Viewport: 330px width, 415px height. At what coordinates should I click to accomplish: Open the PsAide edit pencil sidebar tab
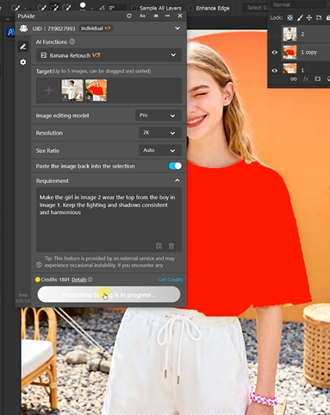[x=23, y=47]
